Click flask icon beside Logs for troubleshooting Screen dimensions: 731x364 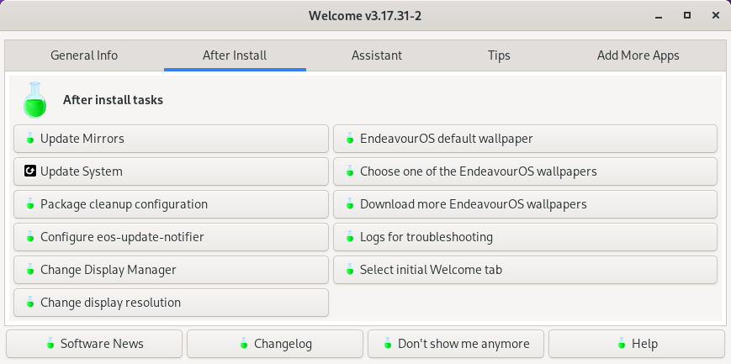350,237
